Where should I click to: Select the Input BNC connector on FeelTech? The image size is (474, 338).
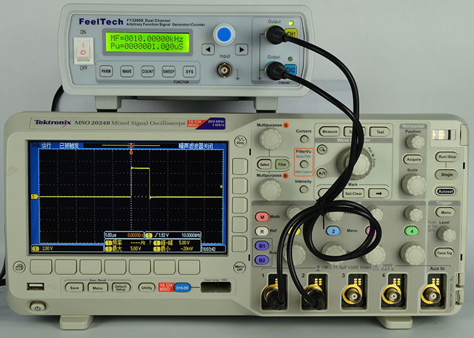pos(224,70)
